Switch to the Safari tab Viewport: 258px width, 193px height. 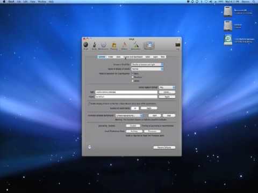tap(148, 57)
